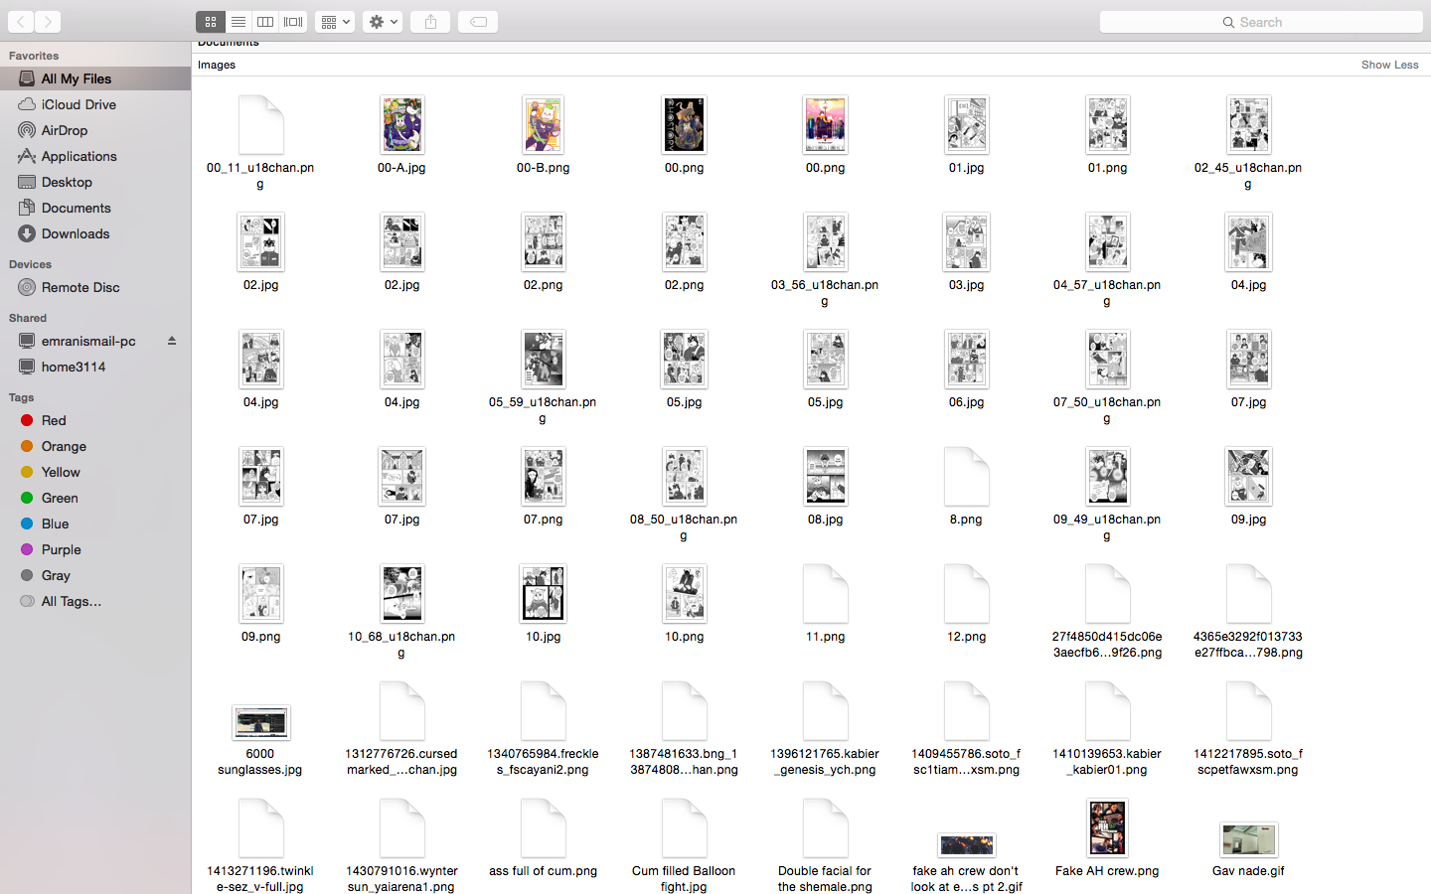
Task: Select the 05_59_u18chan.png file
Action: click(x=543, y=359)
